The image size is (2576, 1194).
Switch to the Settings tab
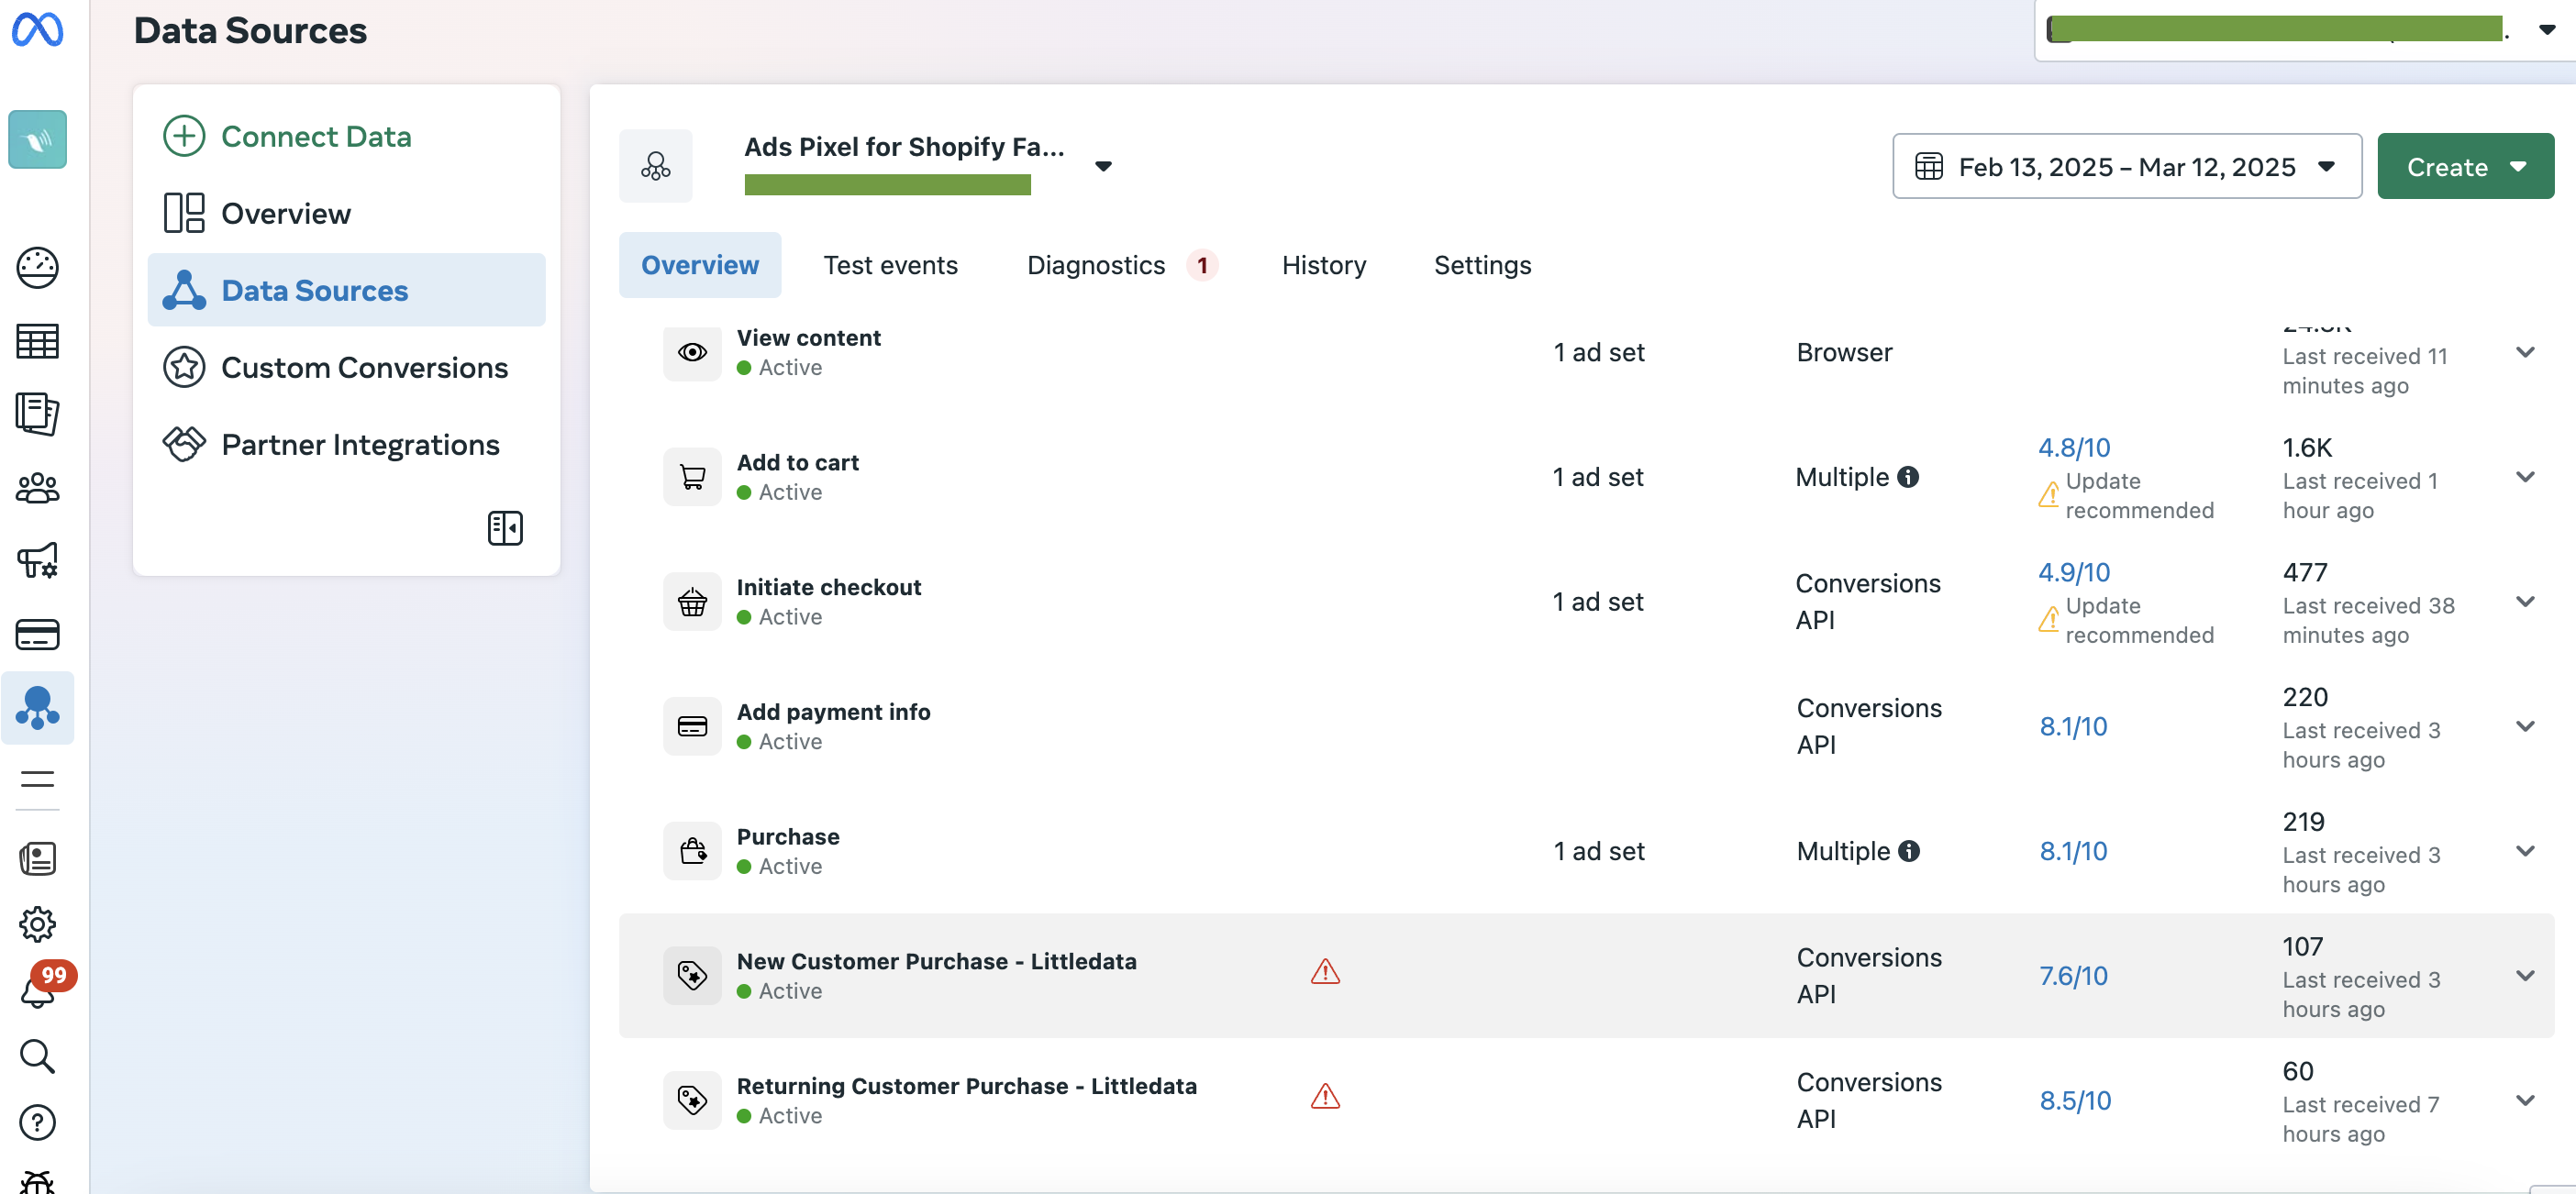pos(1482,265)
